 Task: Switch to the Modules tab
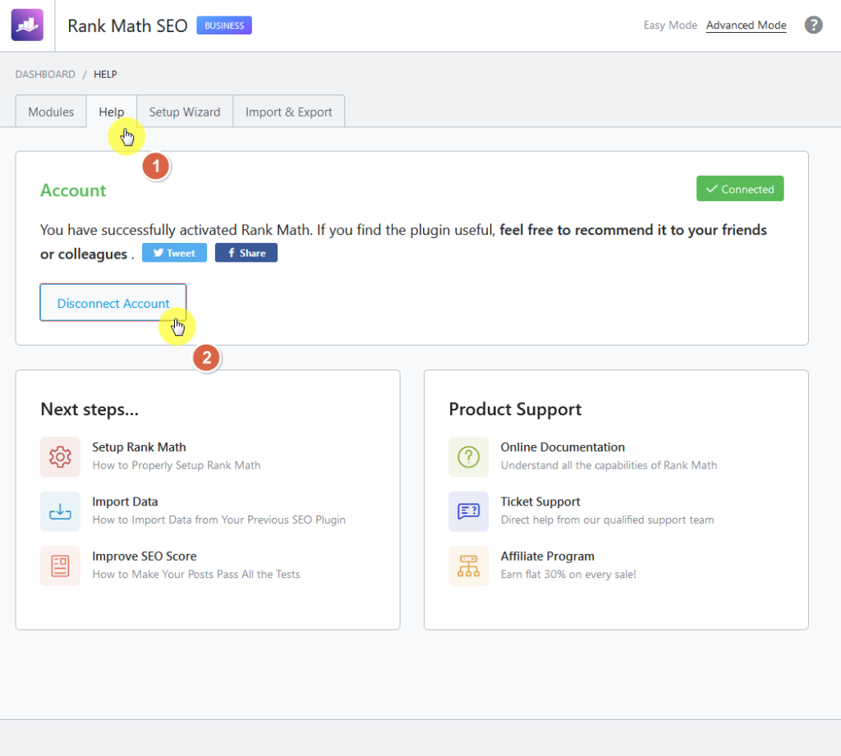[51, 112]
